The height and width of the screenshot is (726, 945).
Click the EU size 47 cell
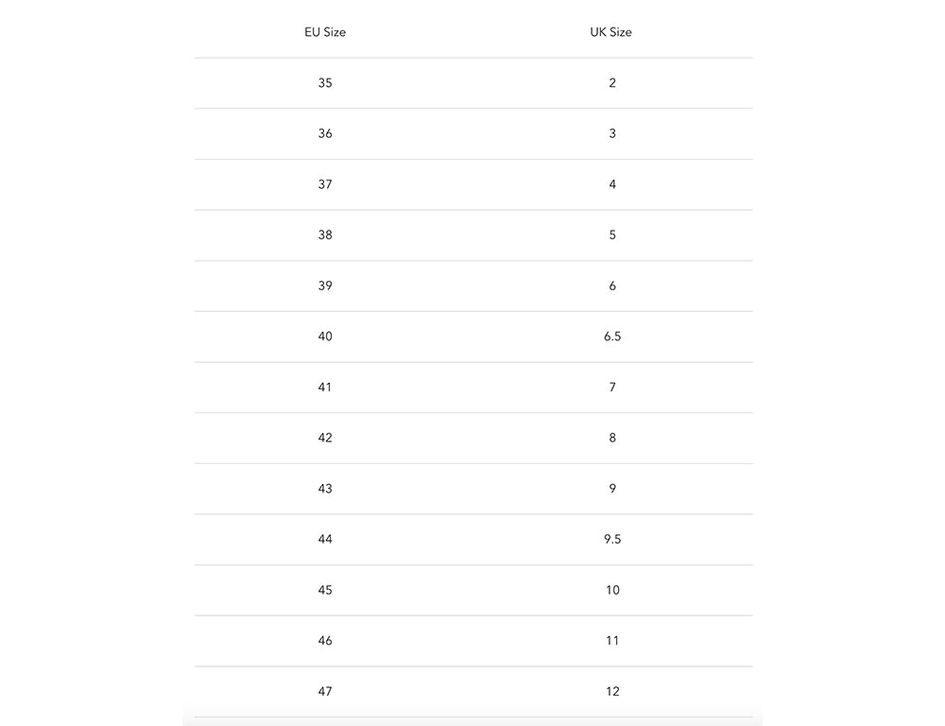[x=325, y=691]
